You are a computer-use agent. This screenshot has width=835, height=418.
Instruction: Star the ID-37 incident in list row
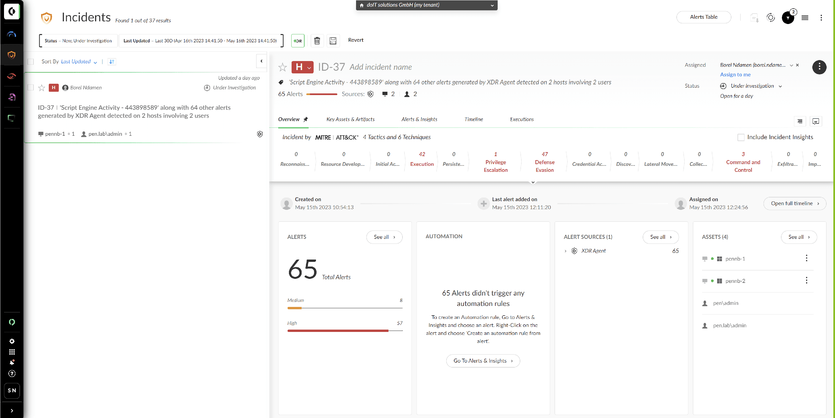(x=41, y=88)
